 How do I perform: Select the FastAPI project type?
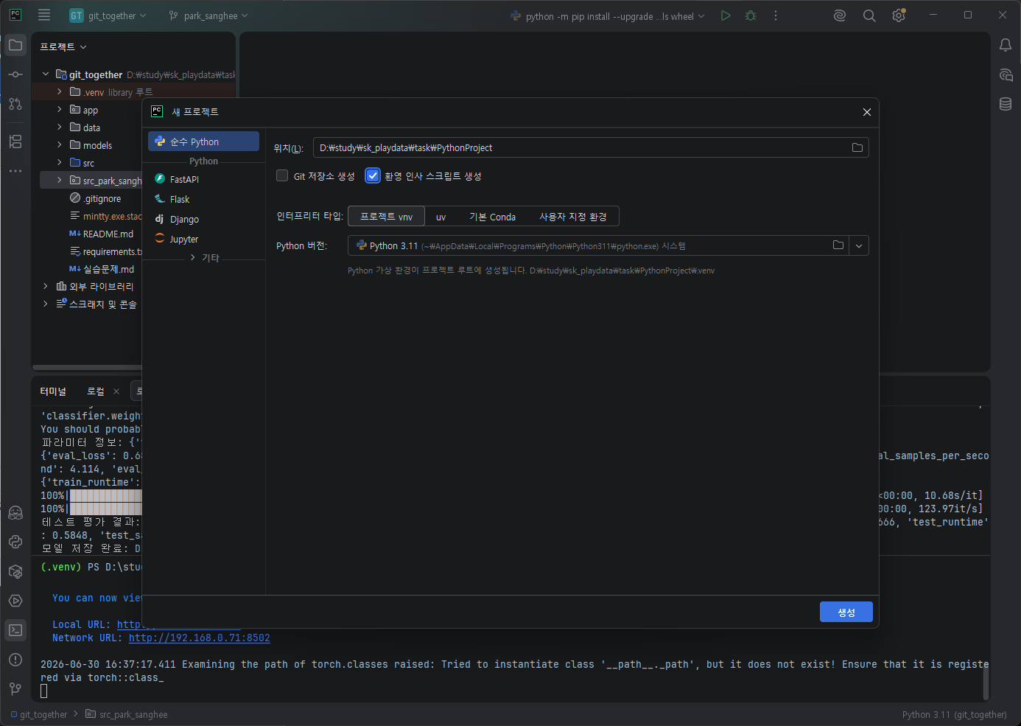point(203,179)
